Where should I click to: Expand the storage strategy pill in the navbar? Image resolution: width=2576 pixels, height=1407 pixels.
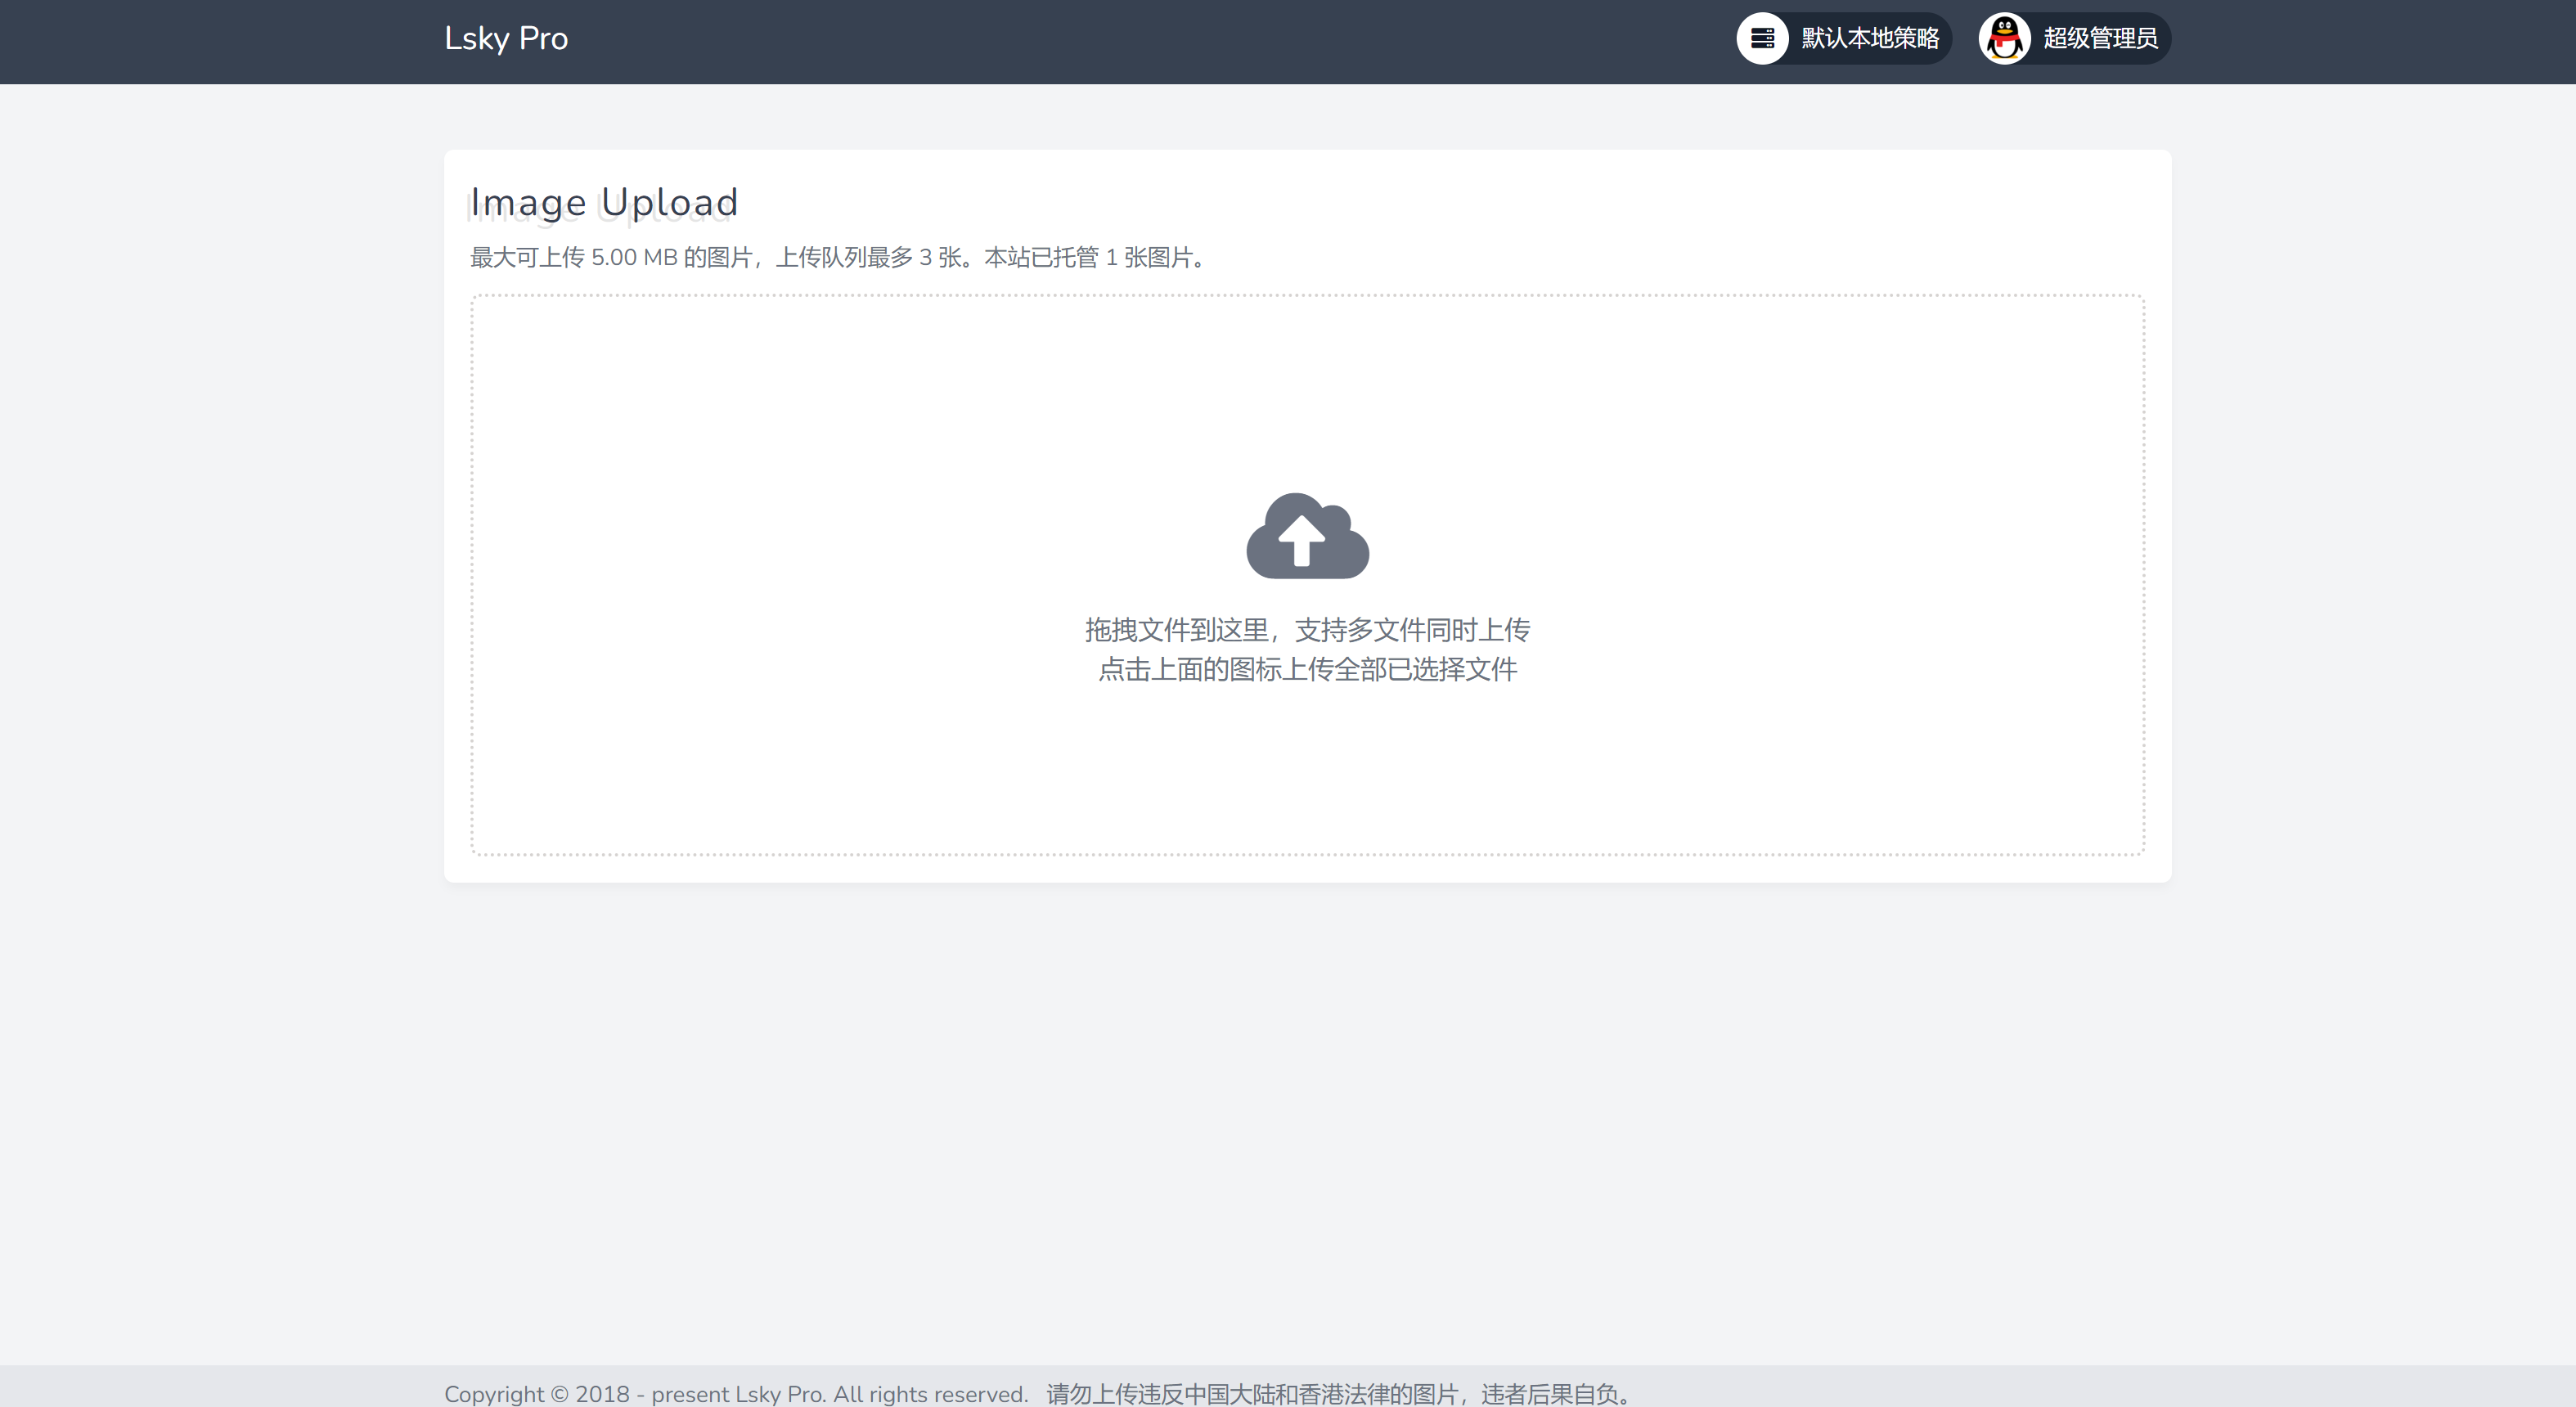pyautogui.click(x=1843, y=38)
